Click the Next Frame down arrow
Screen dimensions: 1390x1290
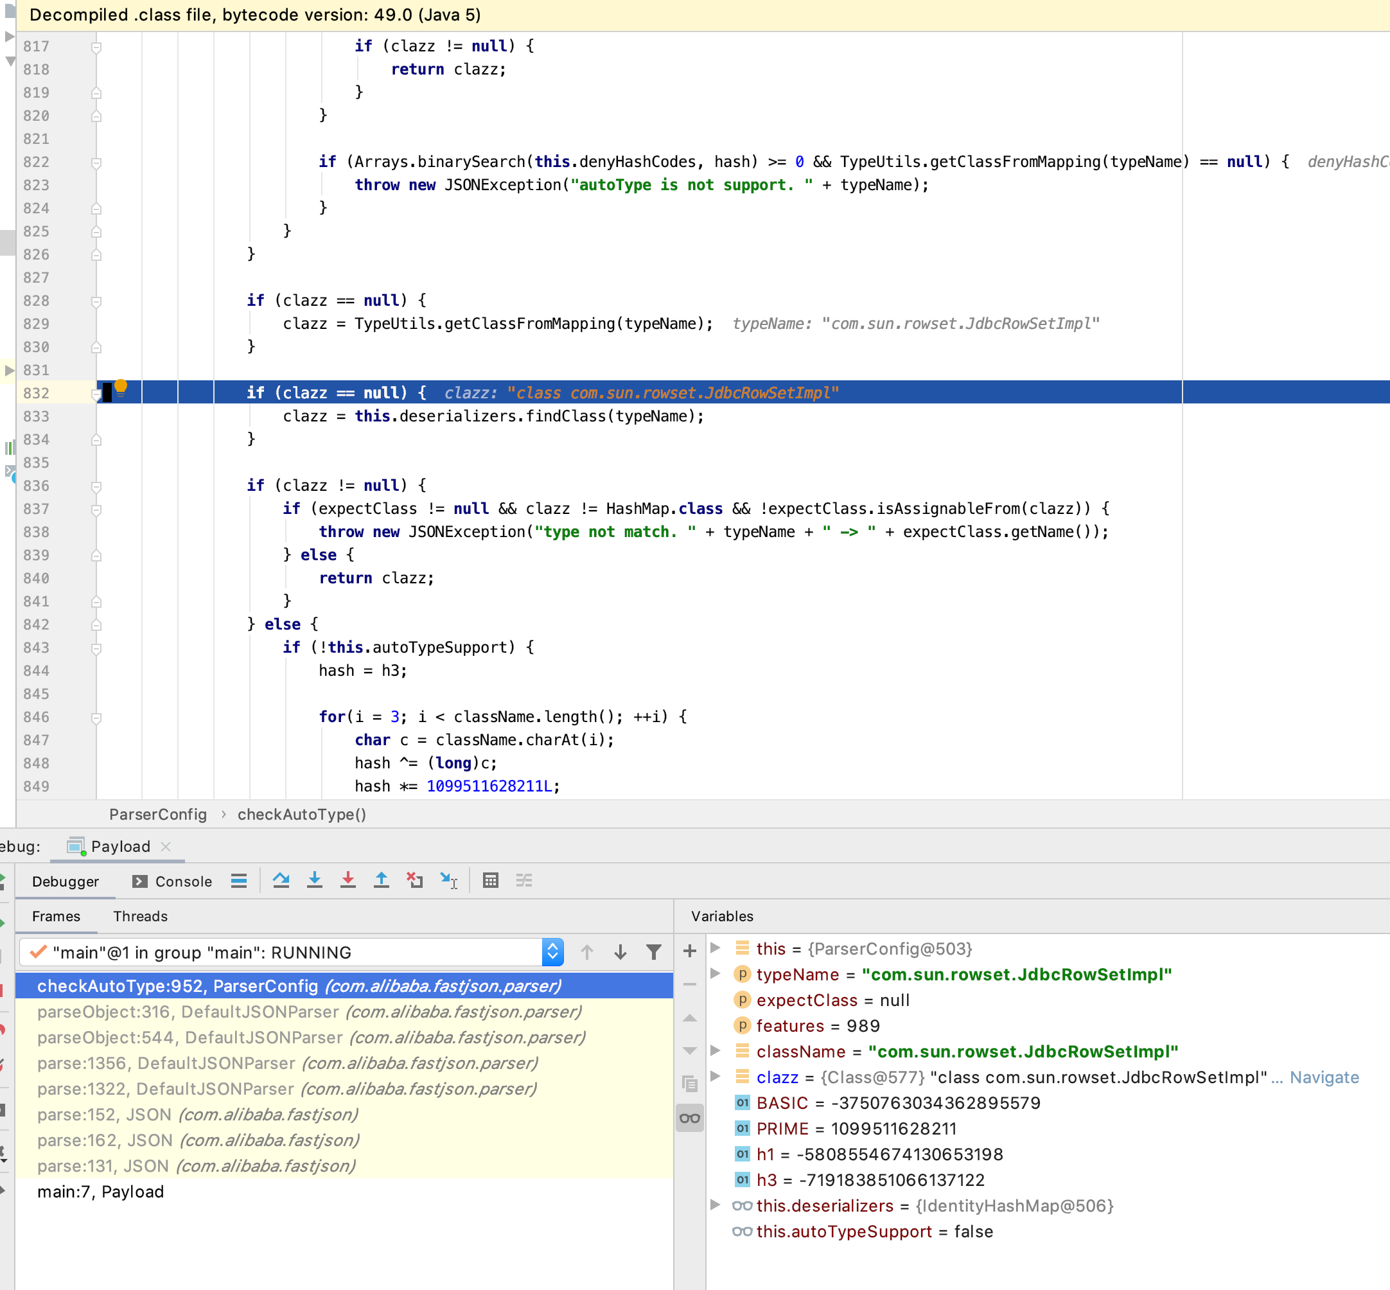click(620, 952)
